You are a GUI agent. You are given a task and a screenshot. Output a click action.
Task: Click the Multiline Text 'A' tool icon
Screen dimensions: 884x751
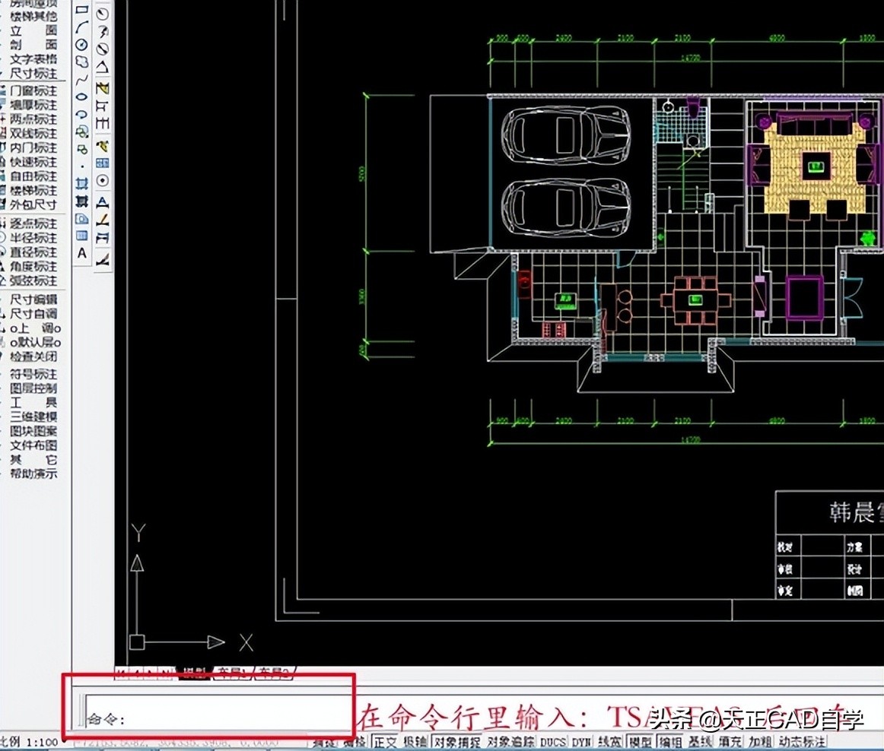pyautogui.click(x=82, y=252)
